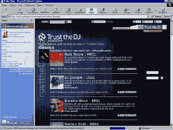Screen dimensions: 173x130
Task: Add DJ Disciple DS01 to basket
Action: pos(127,92)
